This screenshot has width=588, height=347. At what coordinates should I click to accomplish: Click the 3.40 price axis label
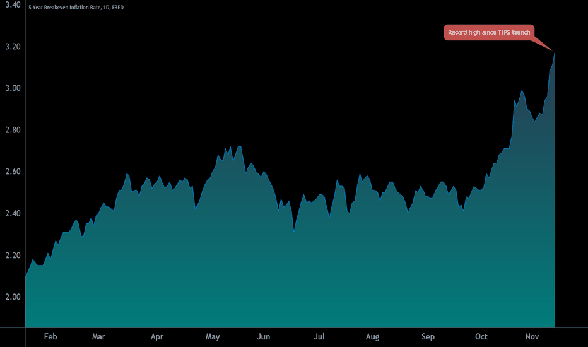pos(13,5)
